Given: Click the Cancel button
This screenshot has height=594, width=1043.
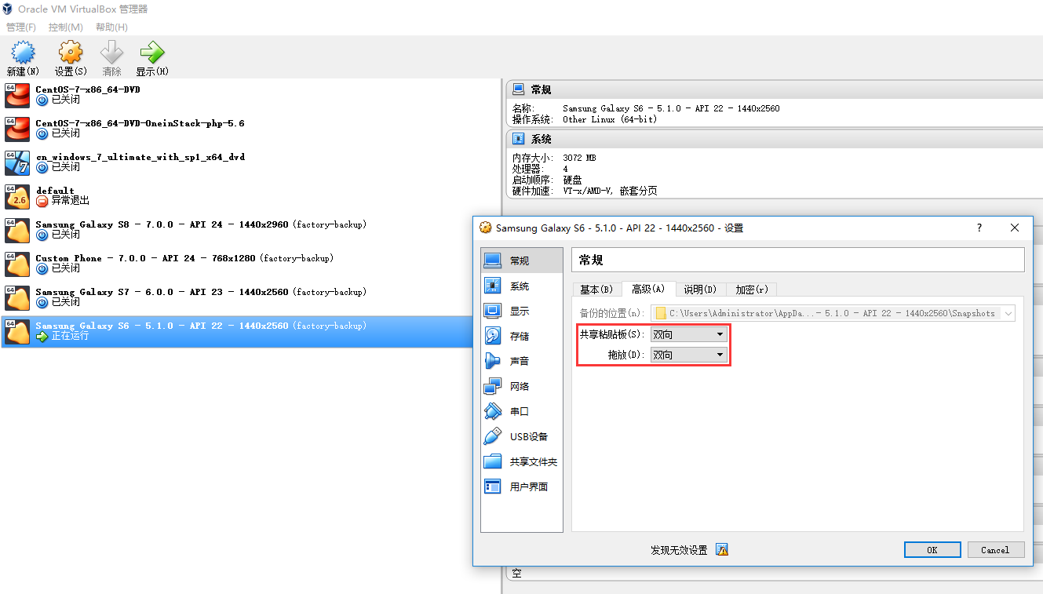Looking at the screenshot, I should [x=995, y=550].
